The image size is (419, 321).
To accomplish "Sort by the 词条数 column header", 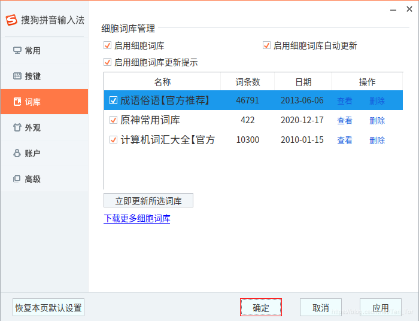I will (247, 82).
